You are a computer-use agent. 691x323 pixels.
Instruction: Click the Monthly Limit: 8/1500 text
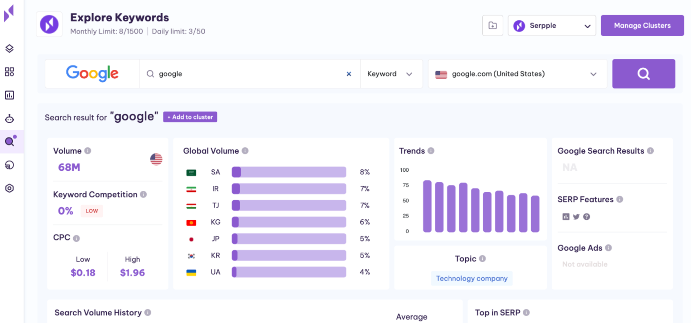pyautogui.click(x=106, y=31)
